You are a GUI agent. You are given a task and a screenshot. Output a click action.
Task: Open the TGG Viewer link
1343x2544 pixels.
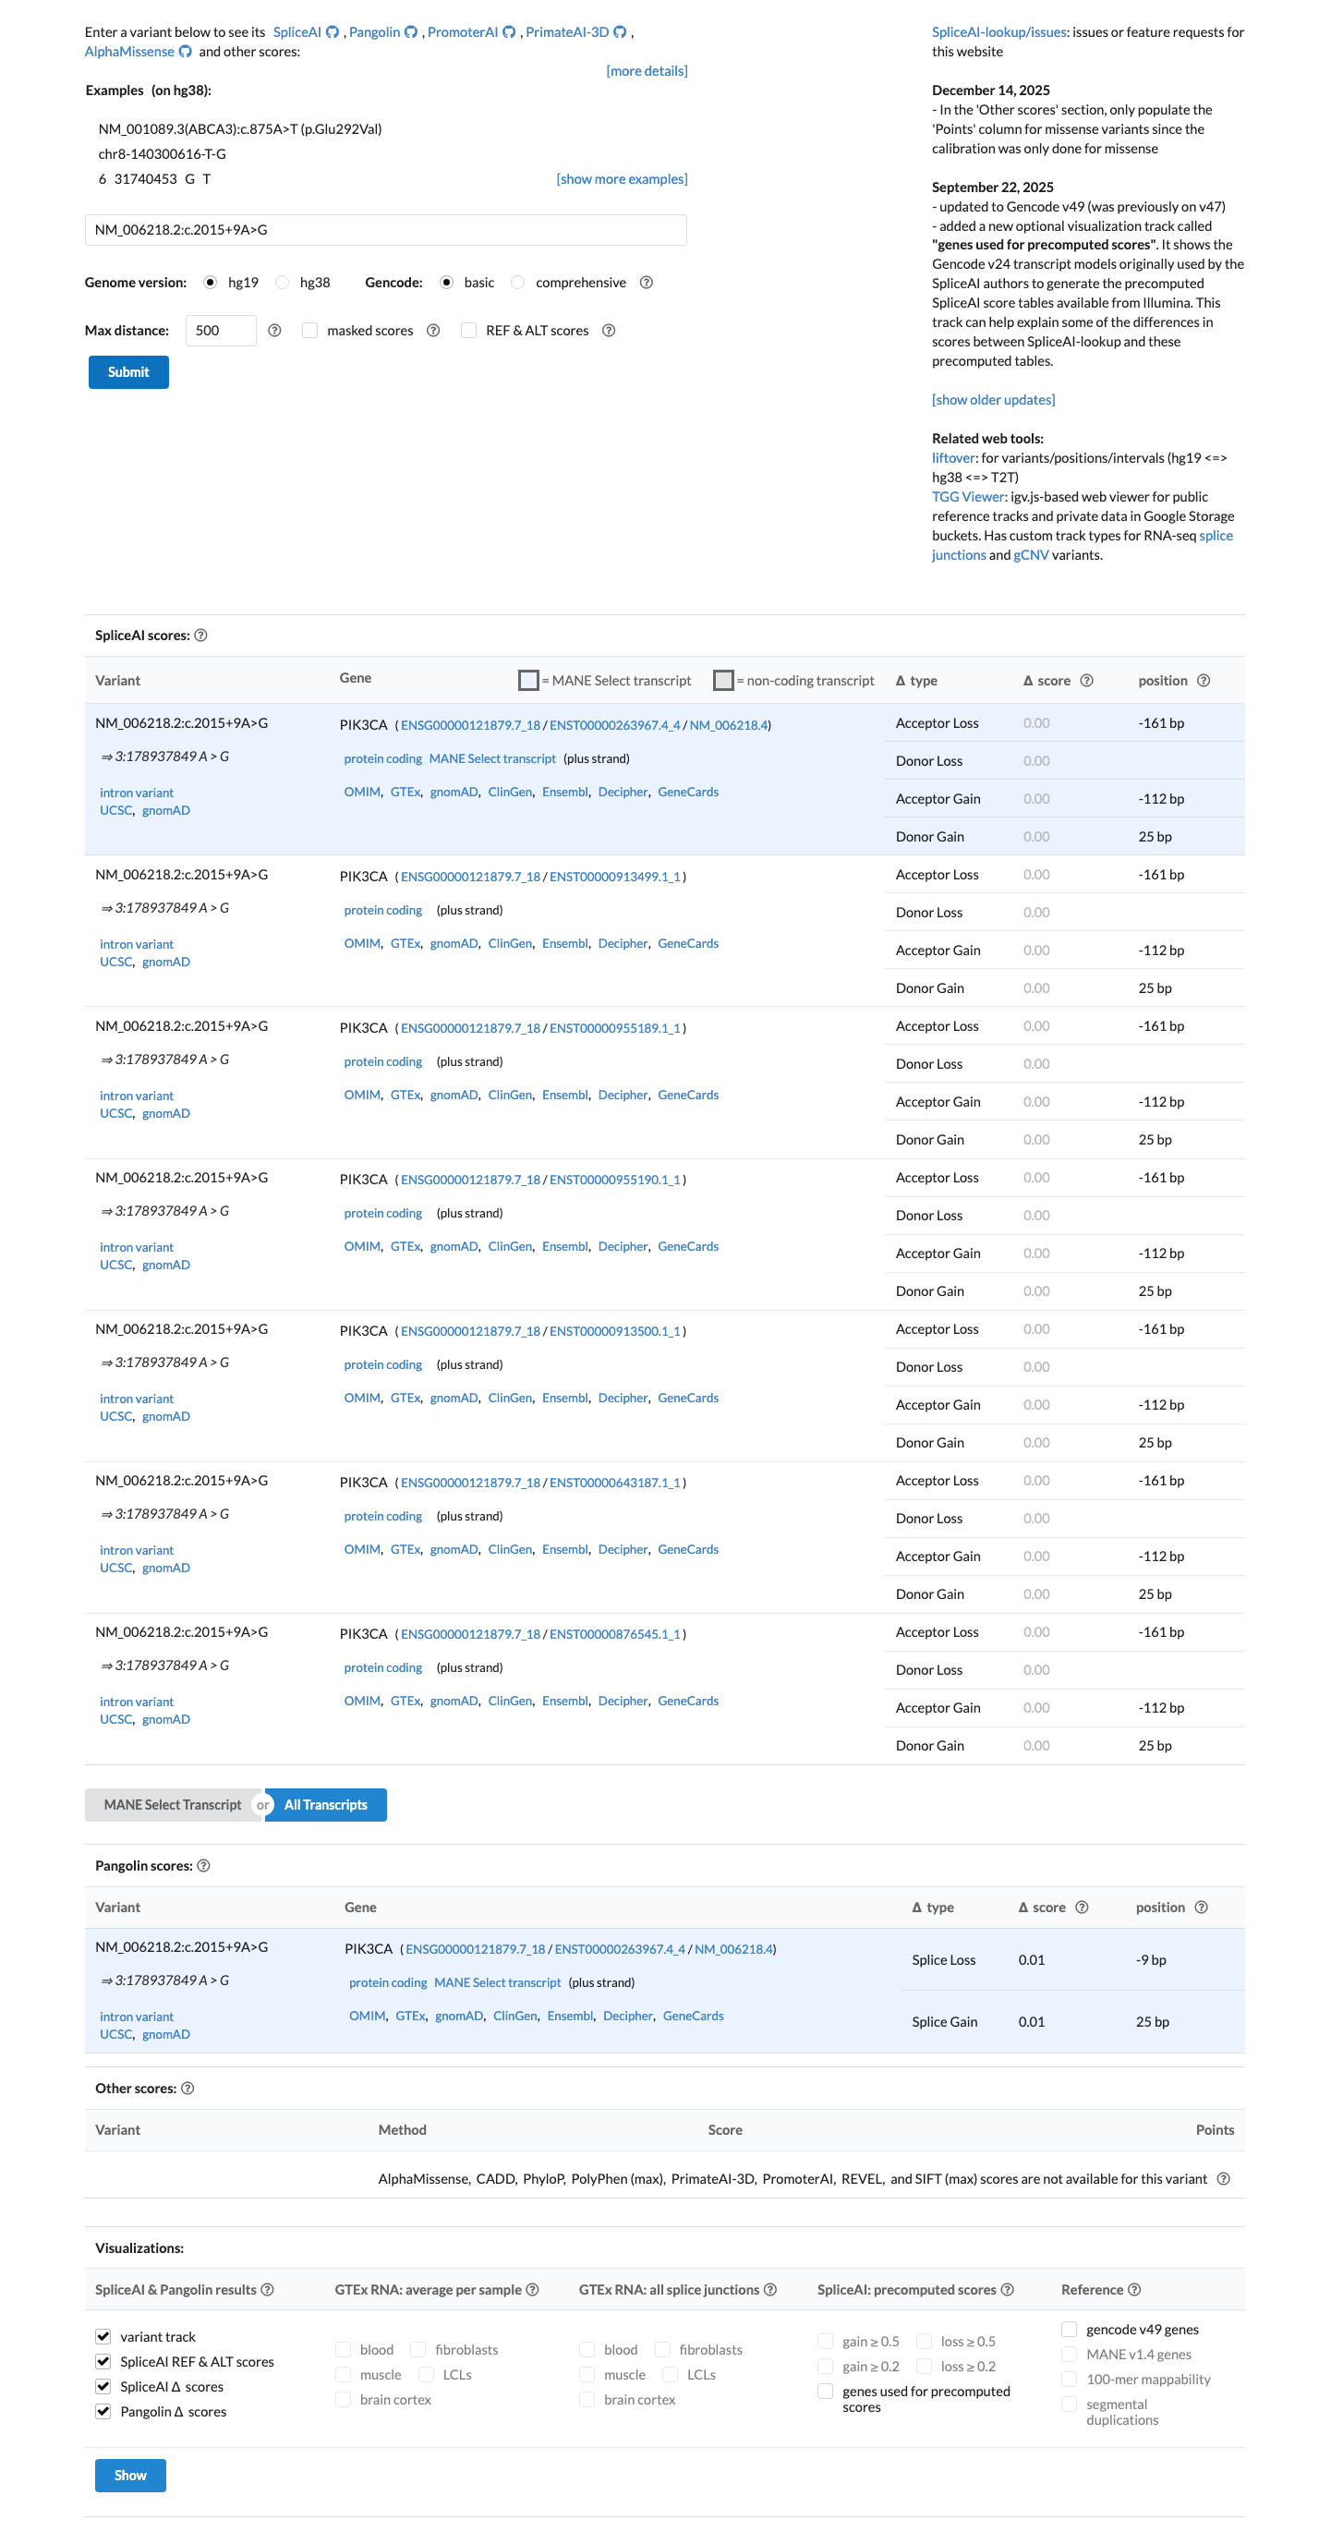tap(968, 497)
